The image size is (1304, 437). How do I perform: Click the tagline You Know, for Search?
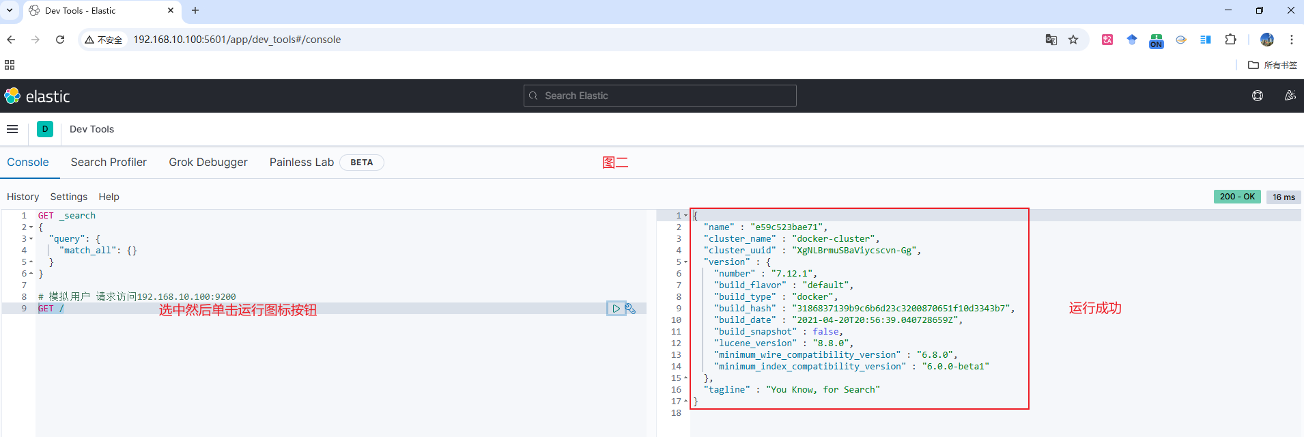(792, 390)
